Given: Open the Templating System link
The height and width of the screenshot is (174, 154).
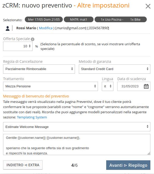Looking at the screenshot, I should tap(32, 117).
